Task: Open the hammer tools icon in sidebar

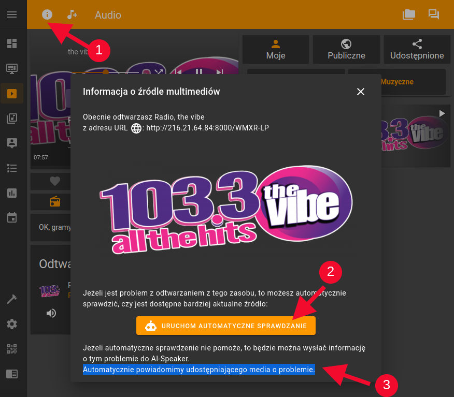Action: pyautogui.click(x=12, y=299)
